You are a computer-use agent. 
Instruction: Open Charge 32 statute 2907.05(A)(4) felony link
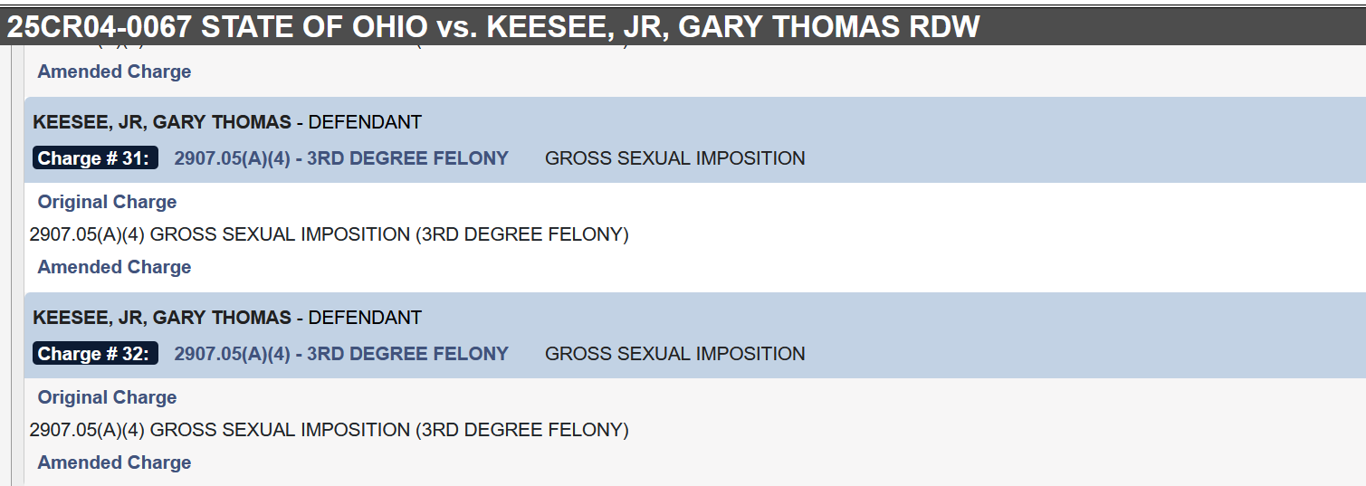point(341,354)
